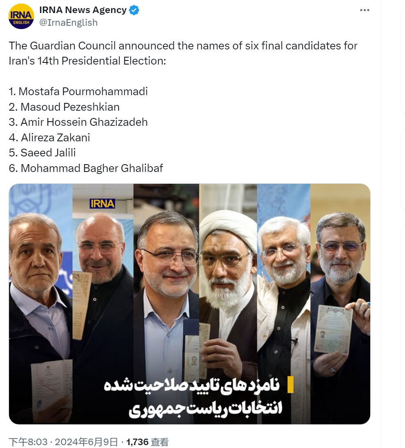Click the "4. Alireza Zakani" list line
This screenshot has height=448, width=405.
point(49,138)
